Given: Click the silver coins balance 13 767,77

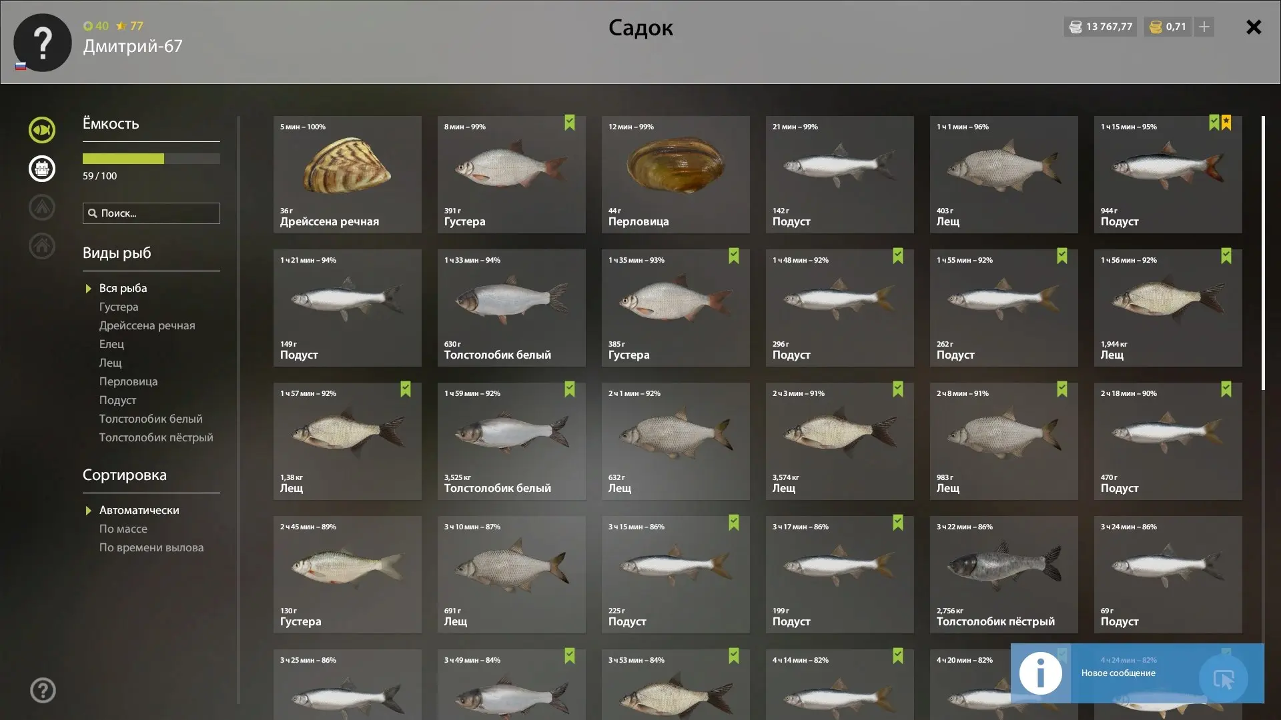Looking at the screenshot, I should [1100, 27].
